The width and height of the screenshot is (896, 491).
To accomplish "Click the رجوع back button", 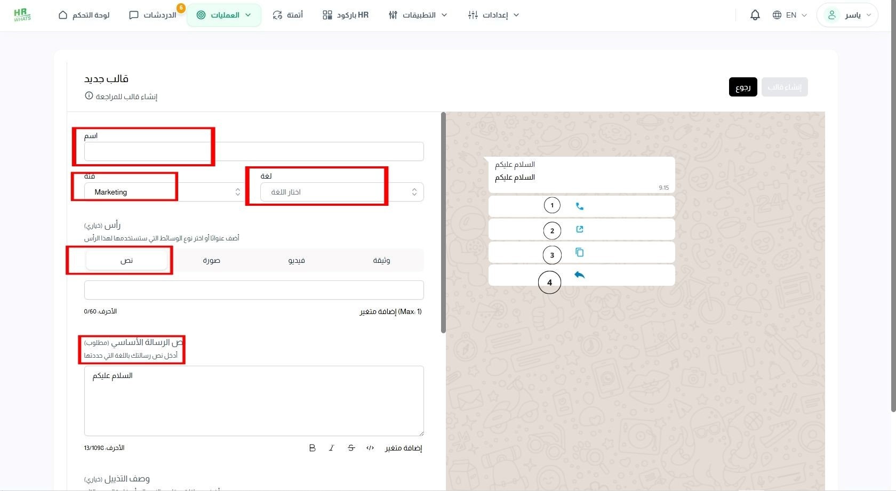I will click(x=743, y=87).
